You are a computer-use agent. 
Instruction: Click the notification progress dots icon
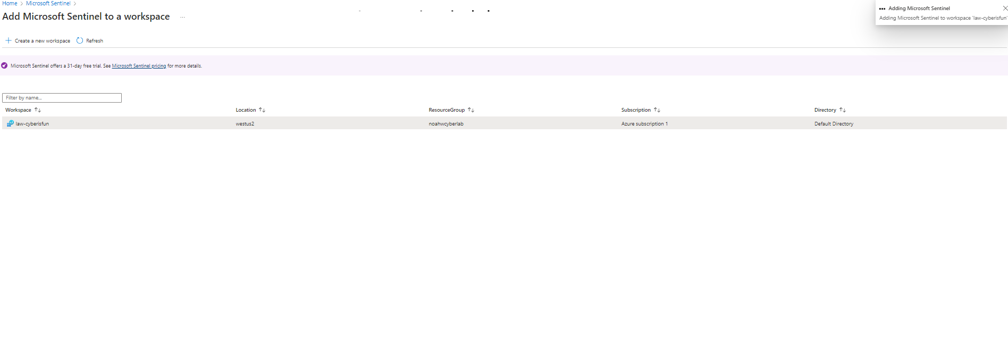(x=883, y=9)
